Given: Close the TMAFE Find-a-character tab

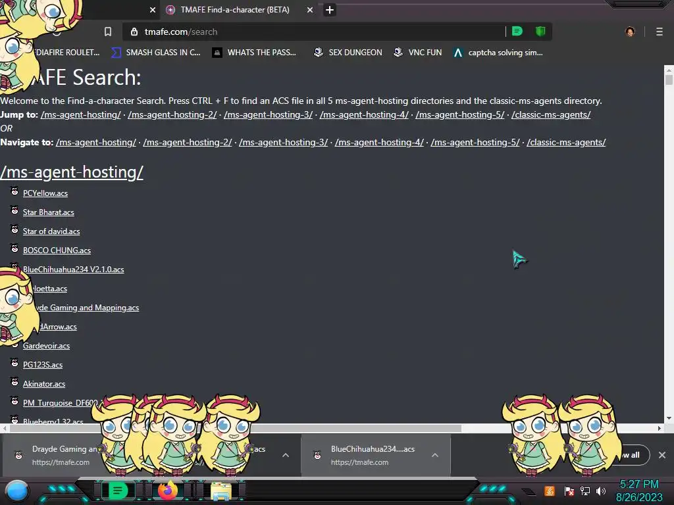Looking at the screenshot, I should point(310,10).
